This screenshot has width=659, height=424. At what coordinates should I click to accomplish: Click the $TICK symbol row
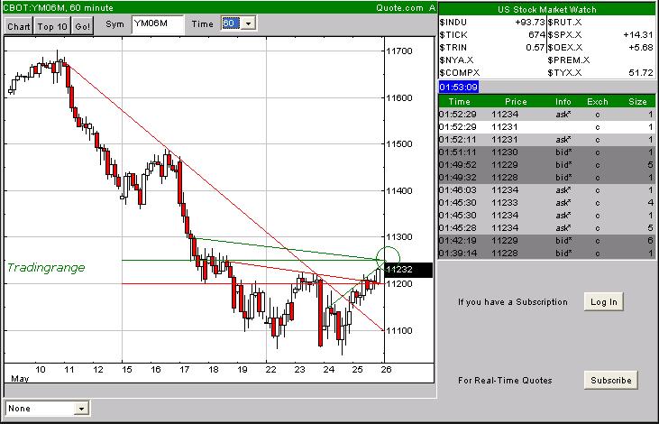(453, 35)
